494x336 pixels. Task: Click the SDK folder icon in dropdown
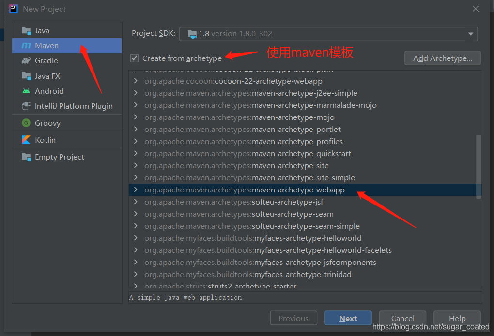[192, 34]
